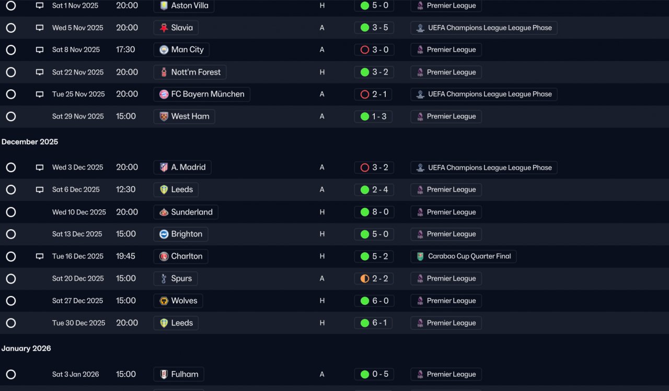Click the TV icon on Charlton fixture row

(40, 256)
